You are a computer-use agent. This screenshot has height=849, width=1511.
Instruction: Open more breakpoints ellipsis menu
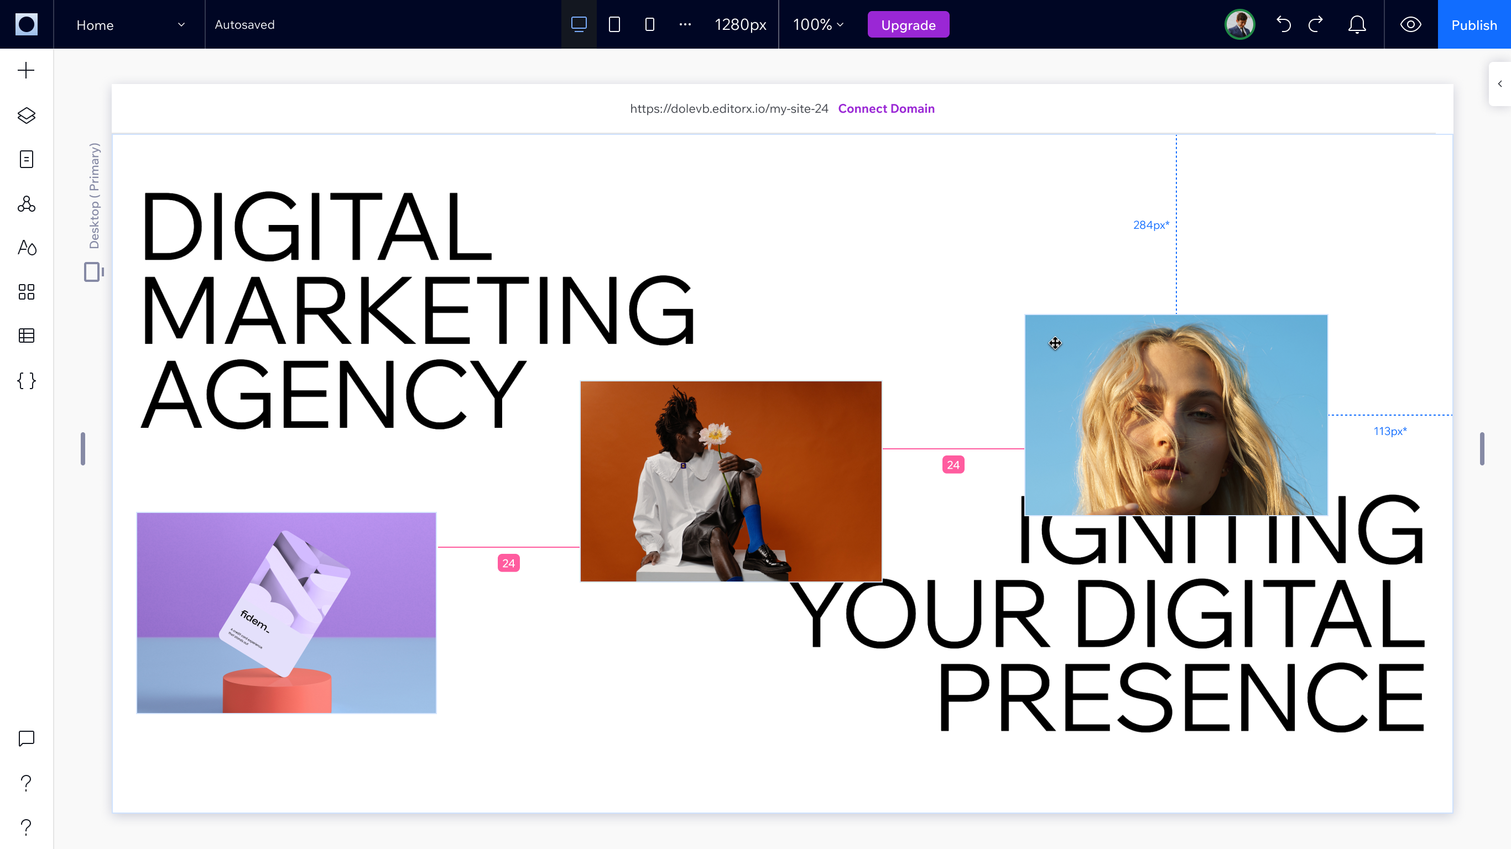click(x=685, y=25)
